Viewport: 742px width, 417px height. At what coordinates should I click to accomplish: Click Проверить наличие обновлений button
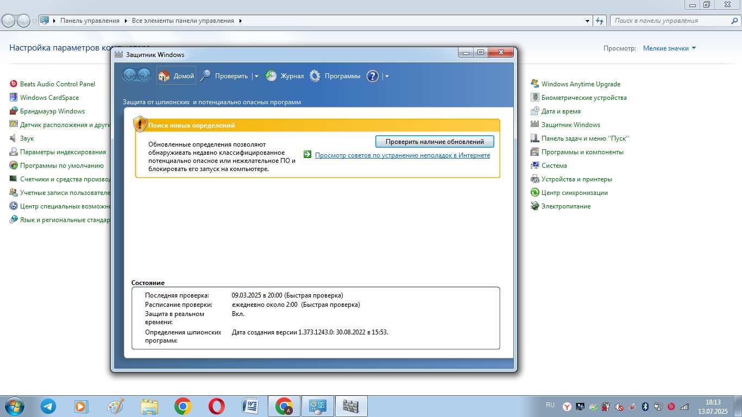[435, 141]
